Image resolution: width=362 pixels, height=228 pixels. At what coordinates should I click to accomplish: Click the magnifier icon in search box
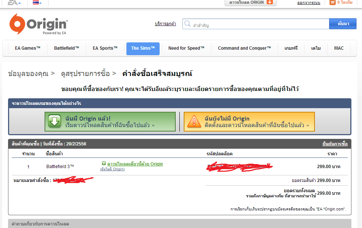pos(187,23)
